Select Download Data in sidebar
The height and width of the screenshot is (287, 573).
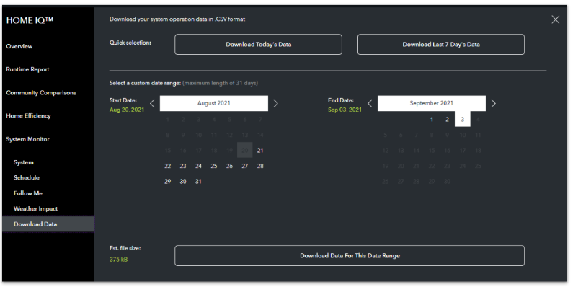coord(48,224)
